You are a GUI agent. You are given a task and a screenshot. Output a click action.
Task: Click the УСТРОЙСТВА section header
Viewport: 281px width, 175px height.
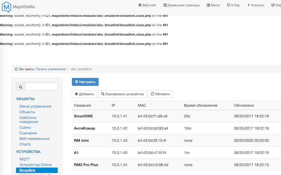(x=28, y=152)
